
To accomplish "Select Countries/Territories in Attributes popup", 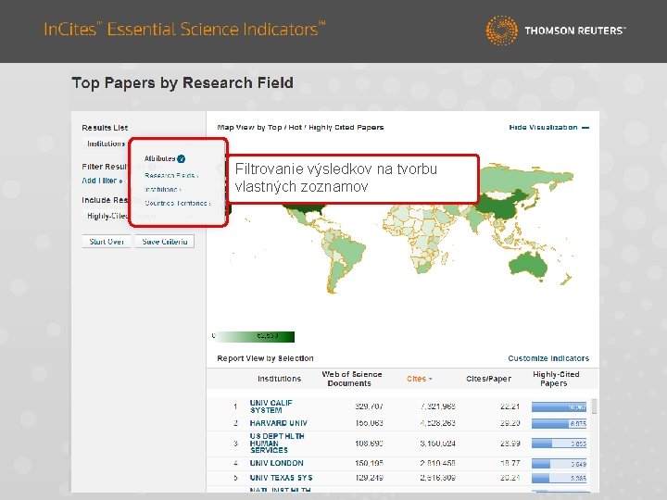I will (x=177, y=203).
